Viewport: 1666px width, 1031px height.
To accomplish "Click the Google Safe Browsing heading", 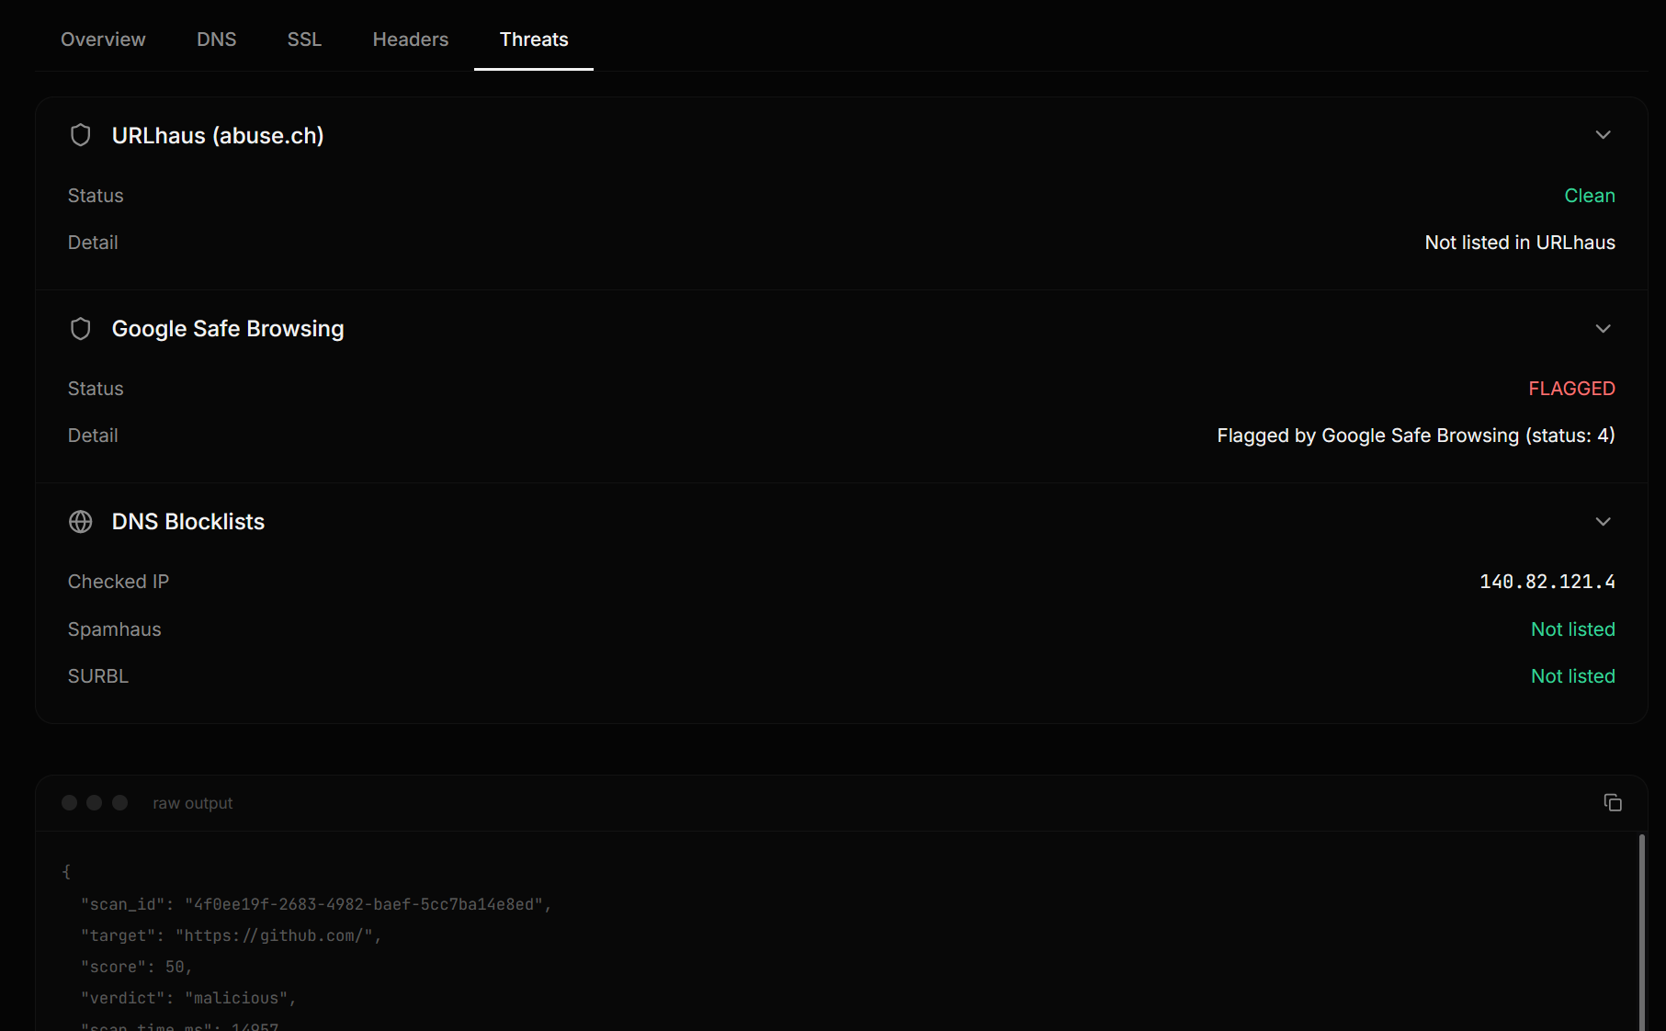I will pos(227,329).
